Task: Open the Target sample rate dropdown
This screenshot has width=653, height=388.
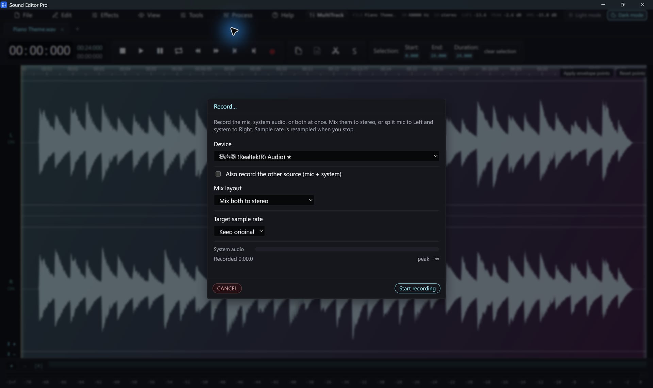Action: coord(239,231)
